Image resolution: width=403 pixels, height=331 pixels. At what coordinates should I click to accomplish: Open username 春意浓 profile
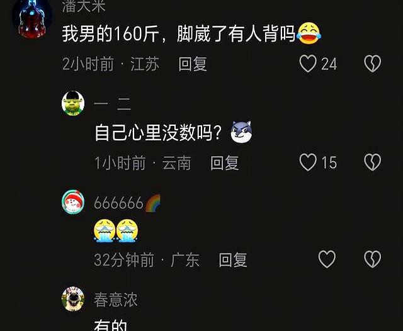click(116, 300)
